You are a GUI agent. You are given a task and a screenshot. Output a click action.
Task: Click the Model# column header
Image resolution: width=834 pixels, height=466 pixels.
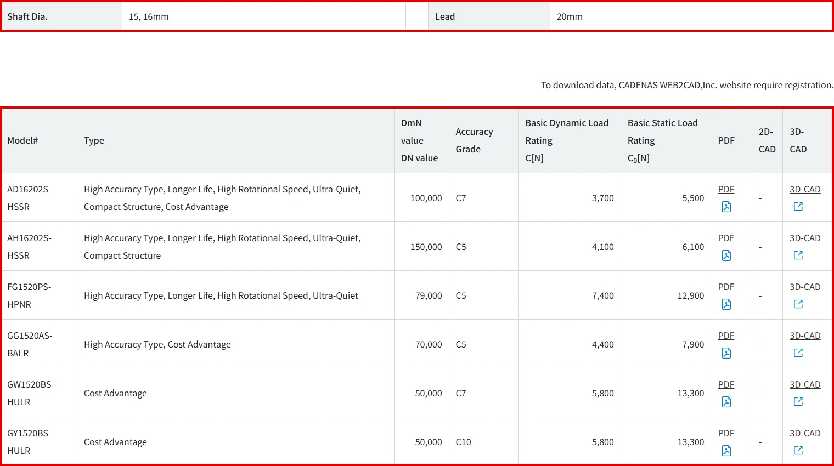pos(22,140)
